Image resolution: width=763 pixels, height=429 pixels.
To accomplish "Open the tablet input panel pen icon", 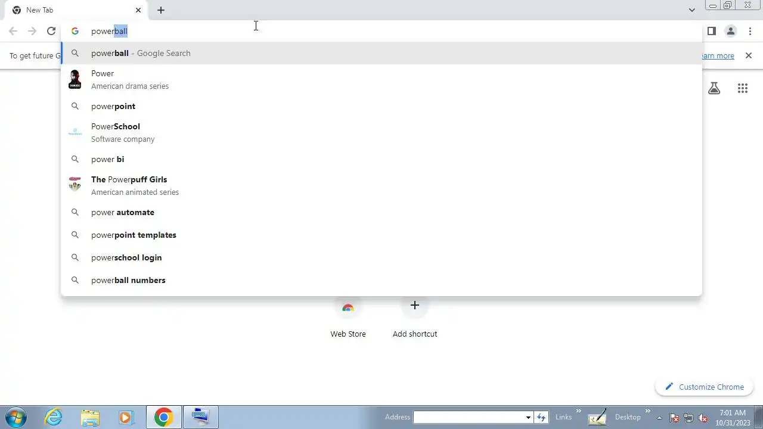I will coord(597,416).
